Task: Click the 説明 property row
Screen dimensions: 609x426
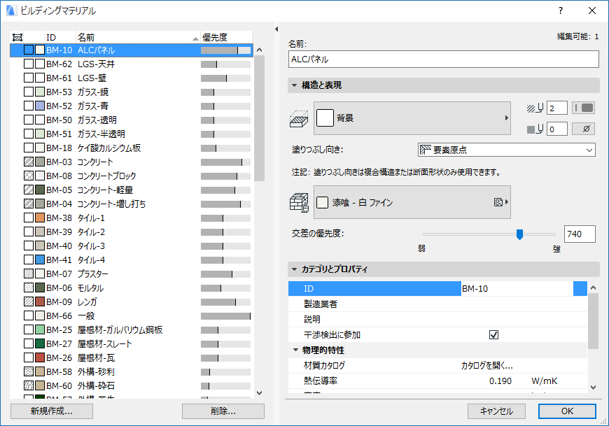Action: pos(437,319)
